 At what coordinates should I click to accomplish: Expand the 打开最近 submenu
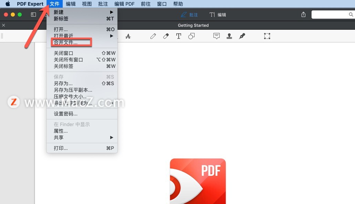[82, 36]
